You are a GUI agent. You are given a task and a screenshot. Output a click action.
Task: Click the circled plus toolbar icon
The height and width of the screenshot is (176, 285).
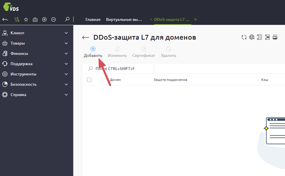click(x=44, y=19)
